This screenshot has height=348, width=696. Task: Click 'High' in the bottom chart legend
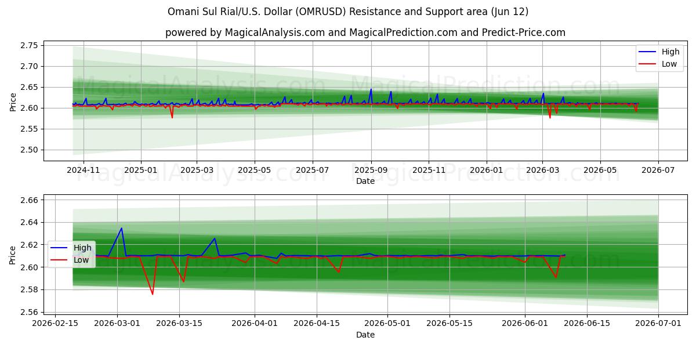(82, 248)
